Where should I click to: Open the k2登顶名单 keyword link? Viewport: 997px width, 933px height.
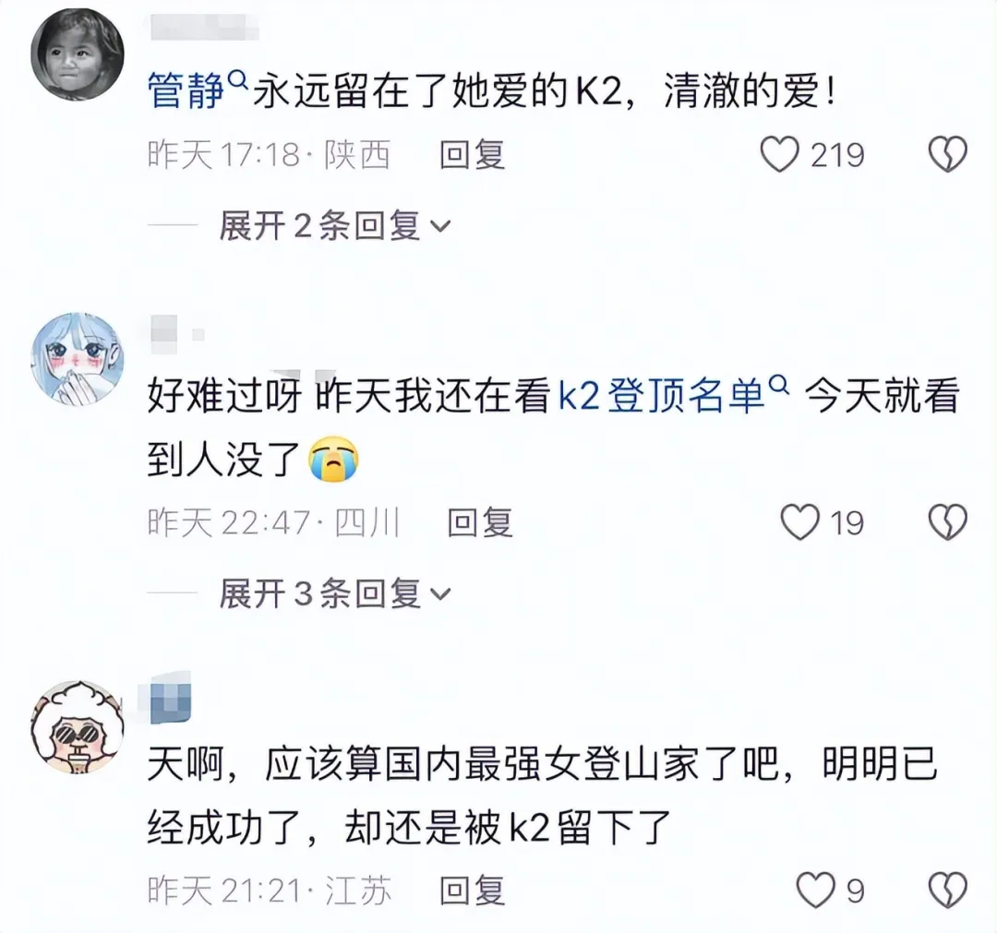click(x=661, y=396)
